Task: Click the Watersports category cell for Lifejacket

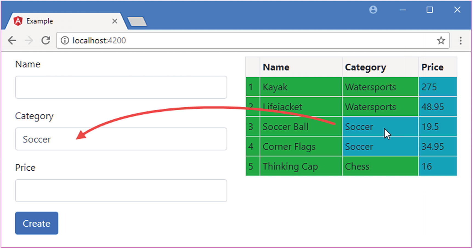Action: pyautogui.click(x=380, y=107)
